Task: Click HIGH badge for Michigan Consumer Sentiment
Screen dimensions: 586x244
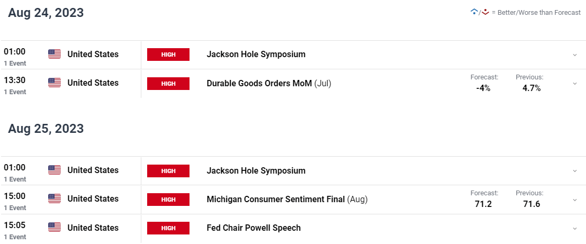Action: pos(168,200)
